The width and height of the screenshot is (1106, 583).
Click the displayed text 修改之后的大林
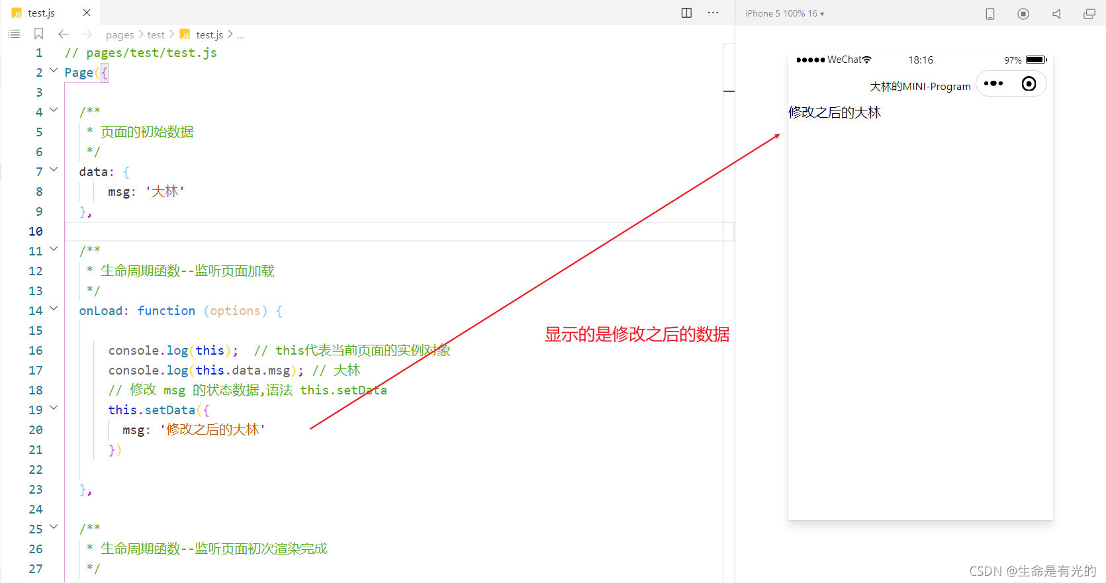click(x=835, y=112)
